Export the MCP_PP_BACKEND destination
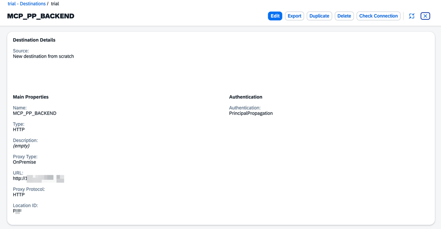441x229 pixels. tap(294, 16)
